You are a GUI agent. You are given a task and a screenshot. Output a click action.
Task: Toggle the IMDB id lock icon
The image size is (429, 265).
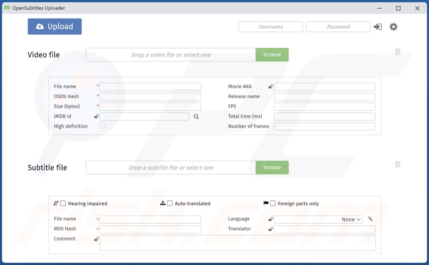coord(96,117)
